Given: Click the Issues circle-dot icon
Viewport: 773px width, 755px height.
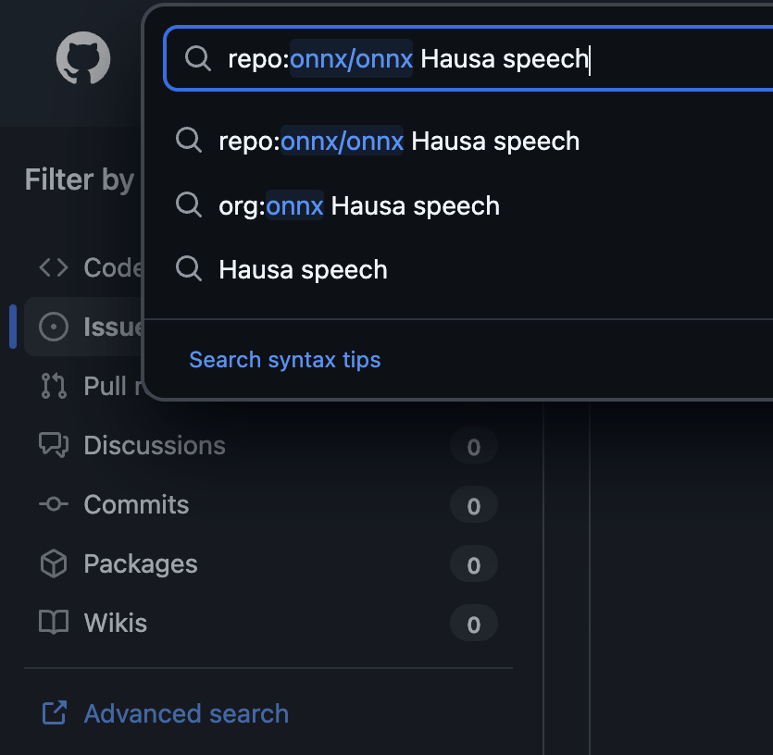Looking at the screenshot, I should (54, 327).
